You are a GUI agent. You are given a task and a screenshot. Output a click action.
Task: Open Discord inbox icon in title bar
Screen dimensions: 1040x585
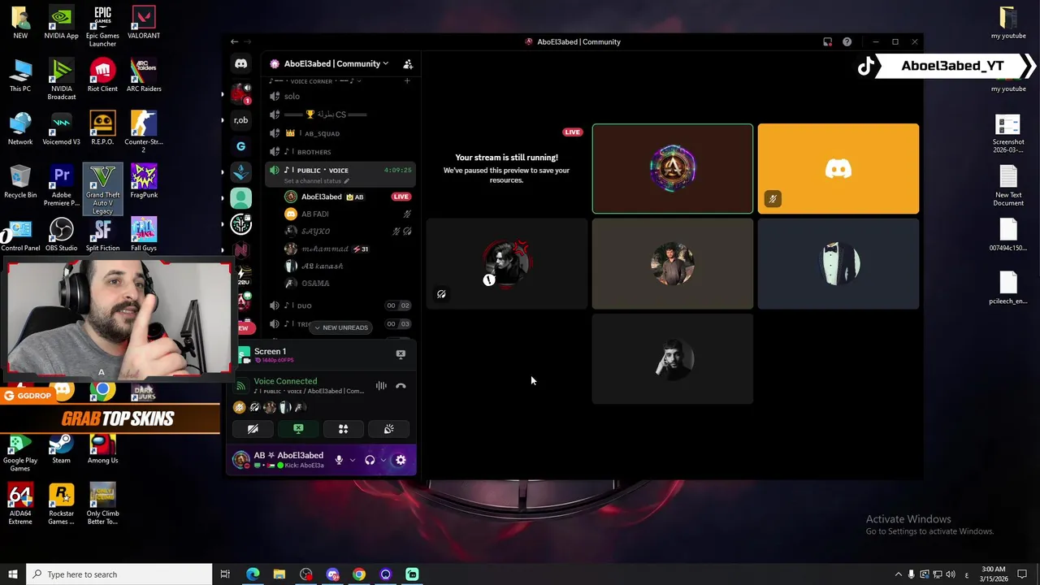[x=827, y=41]
